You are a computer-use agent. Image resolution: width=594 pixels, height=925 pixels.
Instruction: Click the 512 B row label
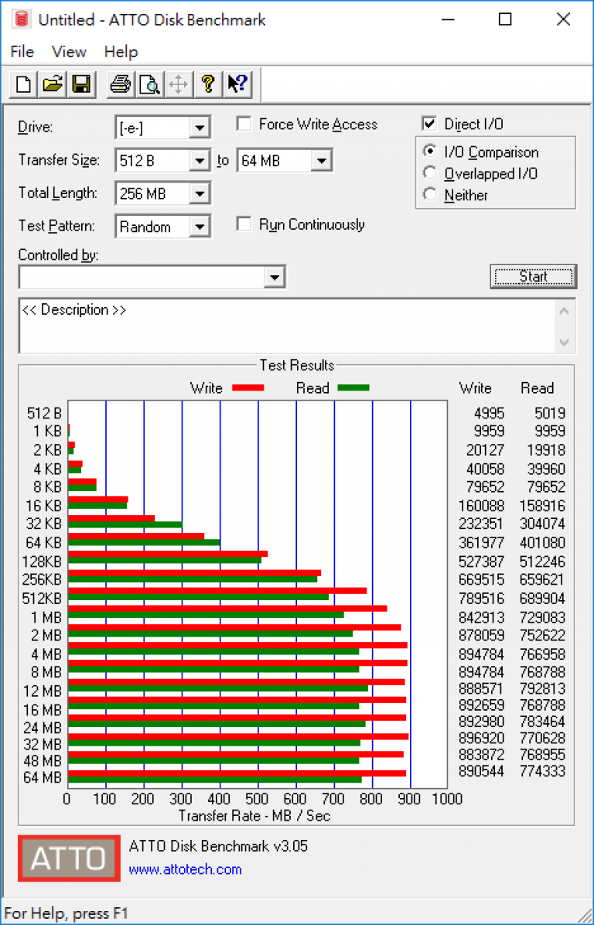point(44,414)
